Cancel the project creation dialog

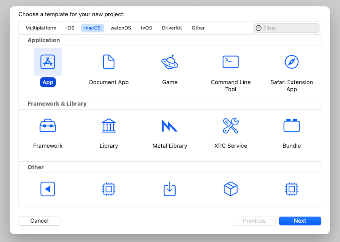[x=39, y=221]
